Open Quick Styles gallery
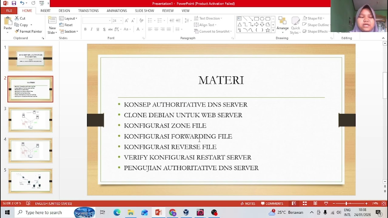 tap(295, 25)
